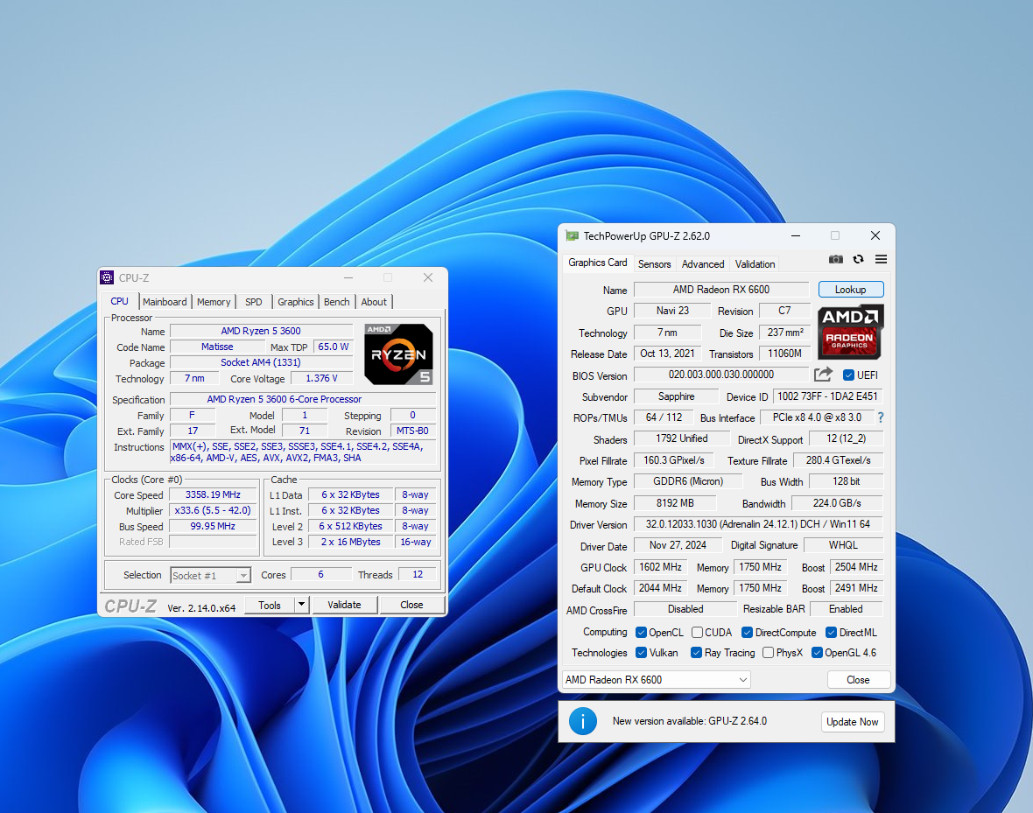Click the Subvendor value Sapphire
Viewport: 1033px width, 813px height.
click(x=677, y=396)
